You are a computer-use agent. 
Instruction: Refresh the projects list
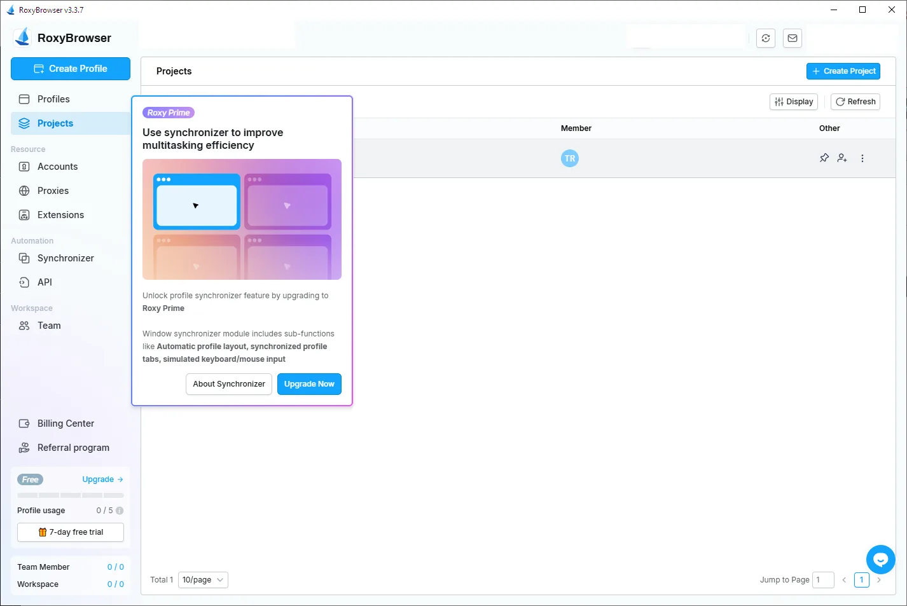click(855, 102)
